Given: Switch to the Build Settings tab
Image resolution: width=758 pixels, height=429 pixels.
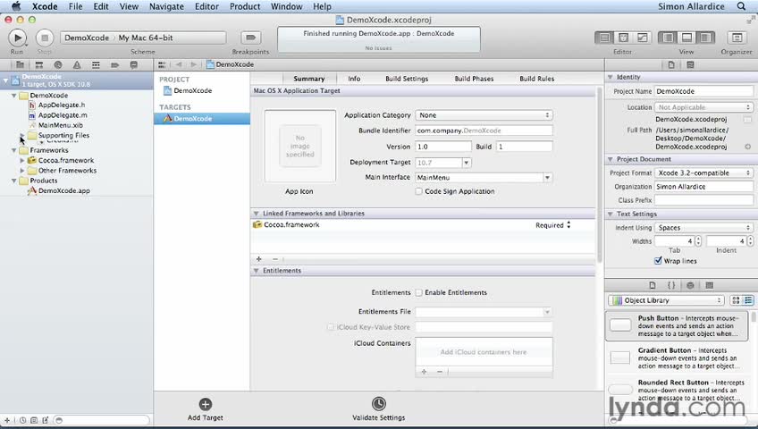Looking at the screenshot, I should [407, 79].
